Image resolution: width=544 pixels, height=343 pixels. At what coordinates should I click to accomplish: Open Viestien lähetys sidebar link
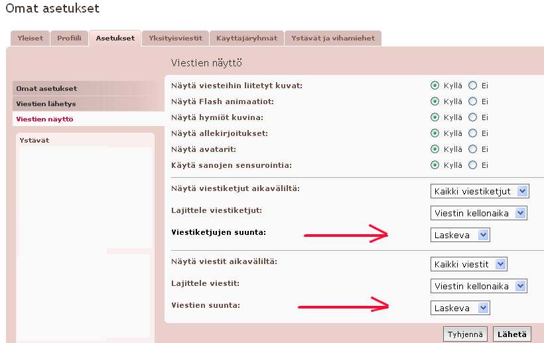click(x=46, y=104)
